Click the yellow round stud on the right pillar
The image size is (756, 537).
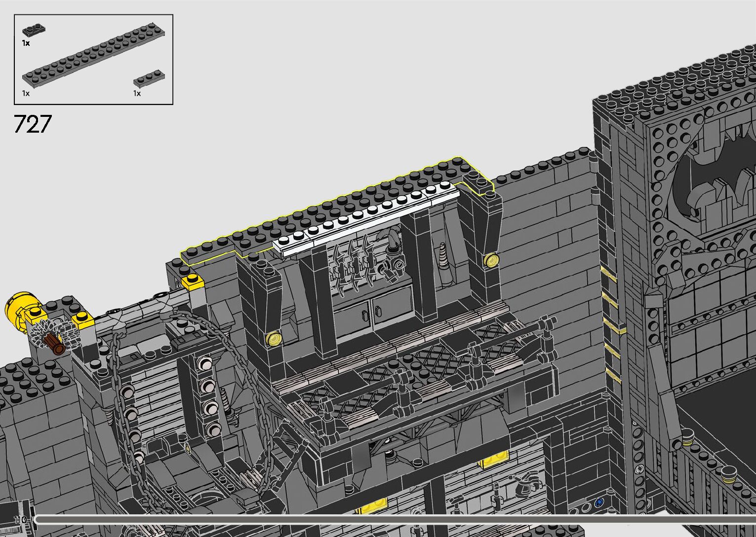pos(491,260)
